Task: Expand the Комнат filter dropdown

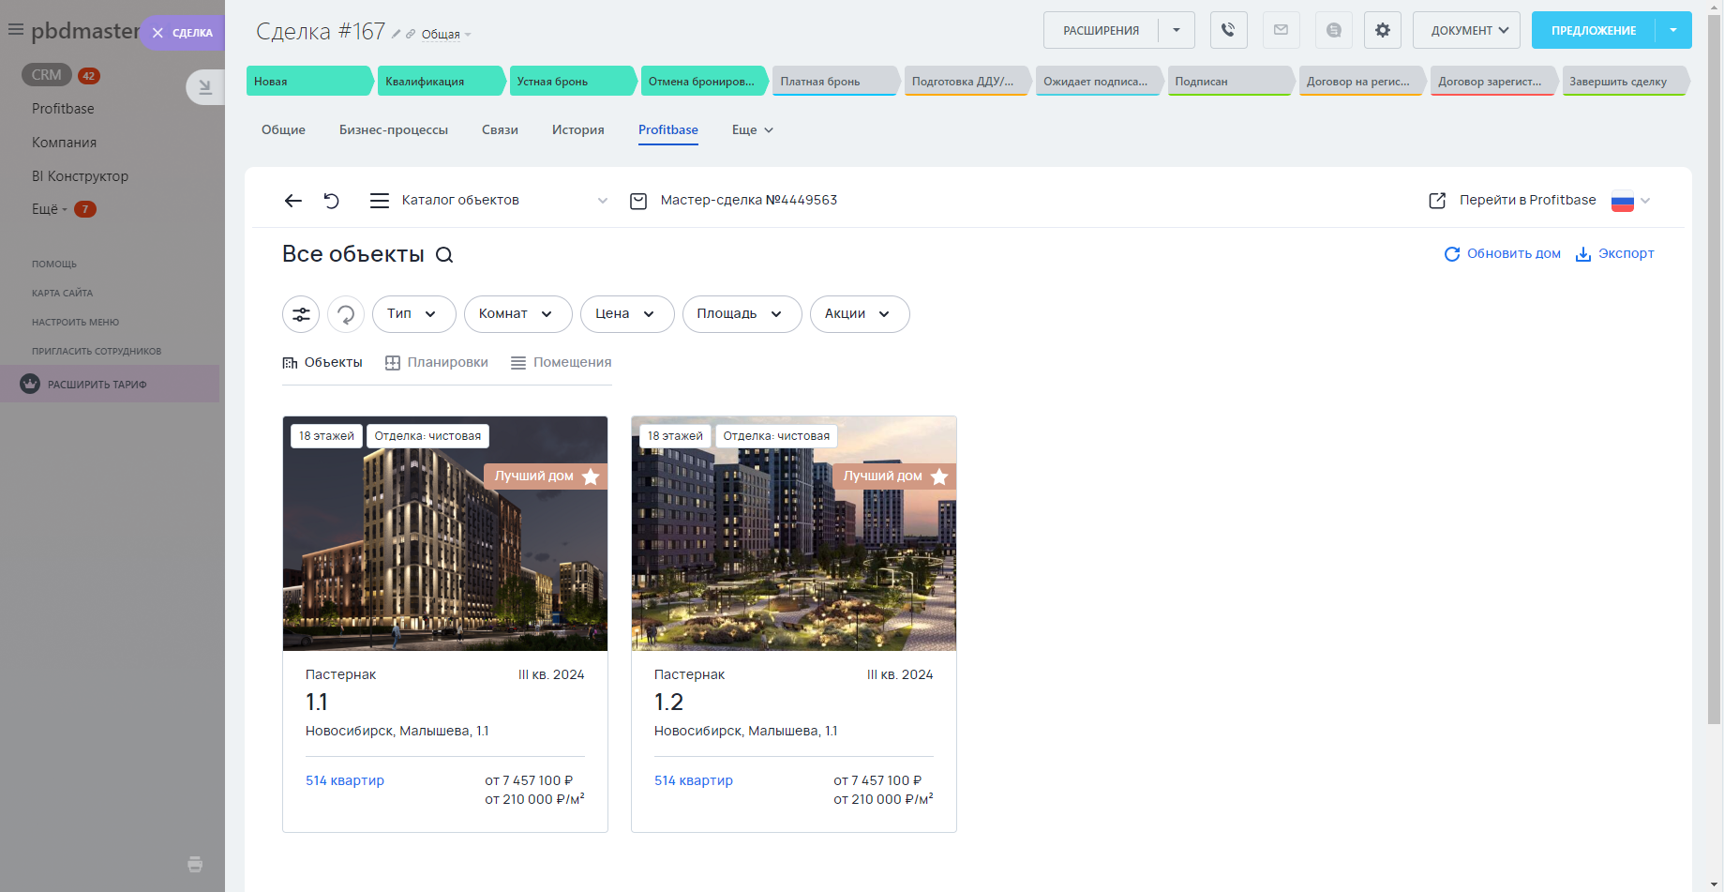Action: point(517,314)
